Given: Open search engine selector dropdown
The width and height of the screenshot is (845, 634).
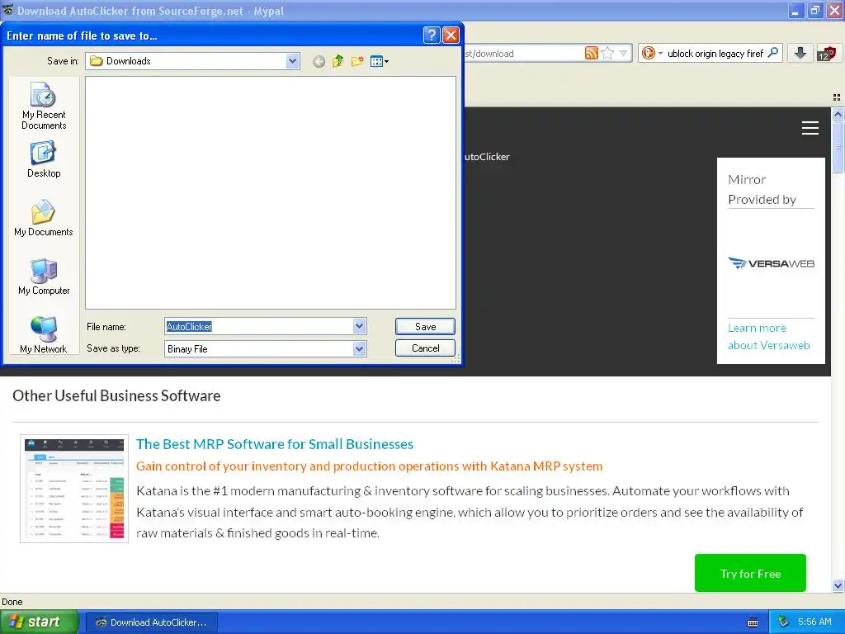Looking at the screenshot, I should point(652,53).
